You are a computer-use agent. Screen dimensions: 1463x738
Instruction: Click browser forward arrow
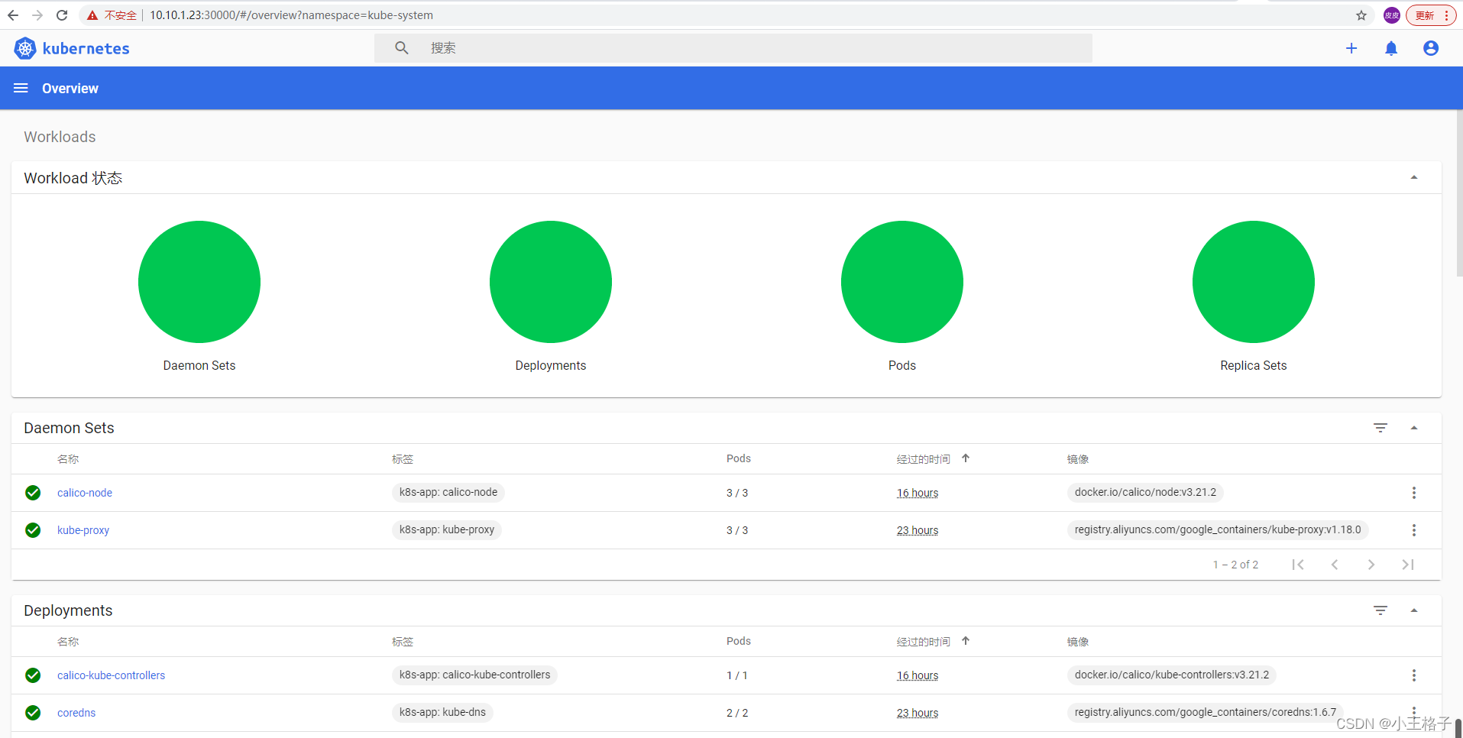tap(37, 15)
